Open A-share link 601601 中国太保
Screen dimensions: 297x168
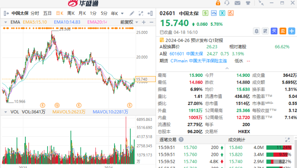tap(186, 54)
